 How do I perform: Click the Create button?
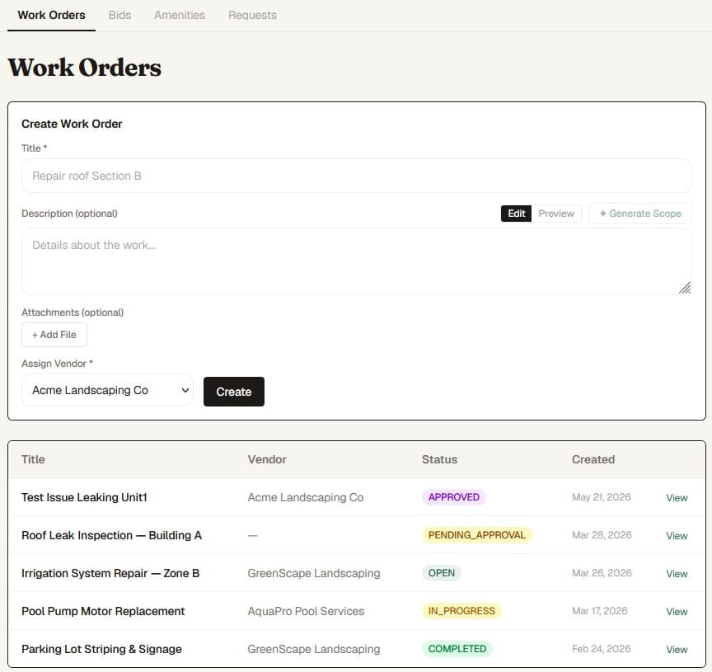234,392
